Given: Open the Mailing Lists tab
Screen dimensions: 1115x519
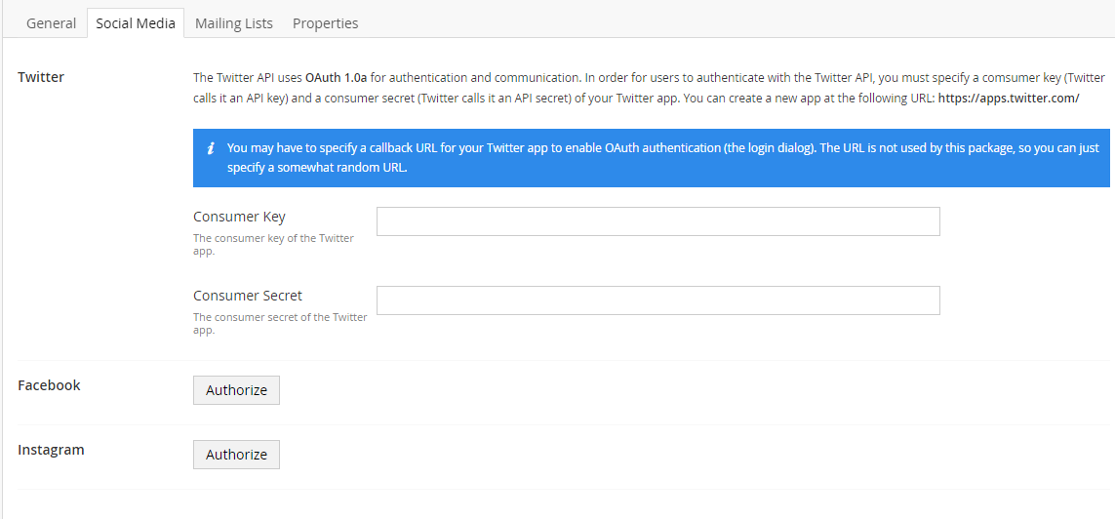Looking at the screenshot, I should tap(234, 23).
